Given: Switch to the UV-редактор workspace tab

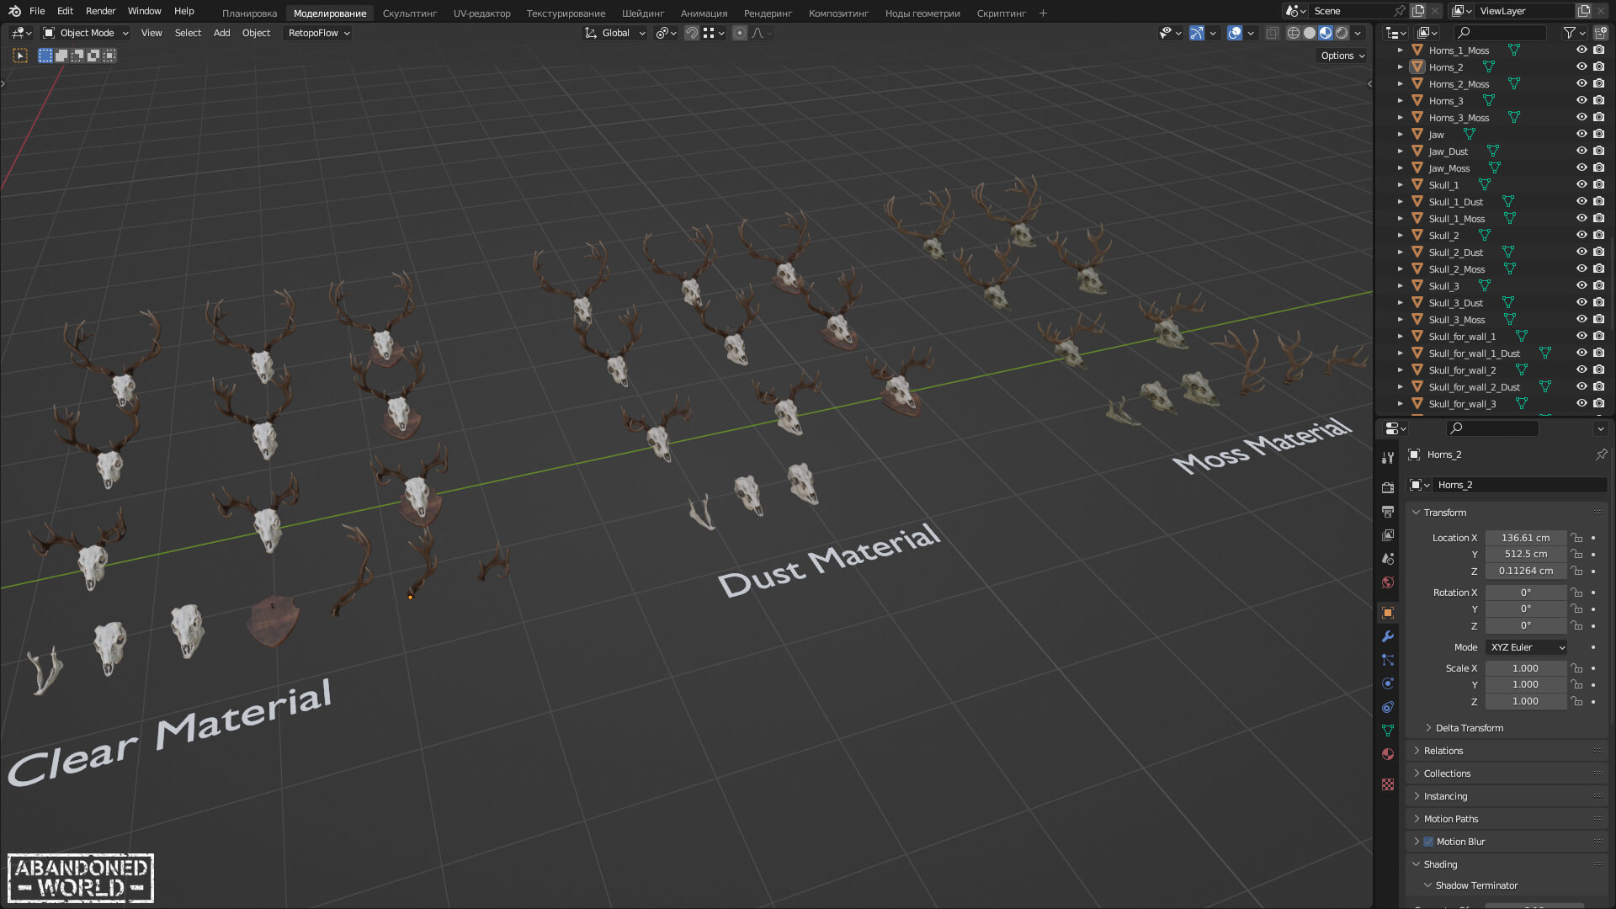Looking at the screenshot, I should tap(481, 13).
